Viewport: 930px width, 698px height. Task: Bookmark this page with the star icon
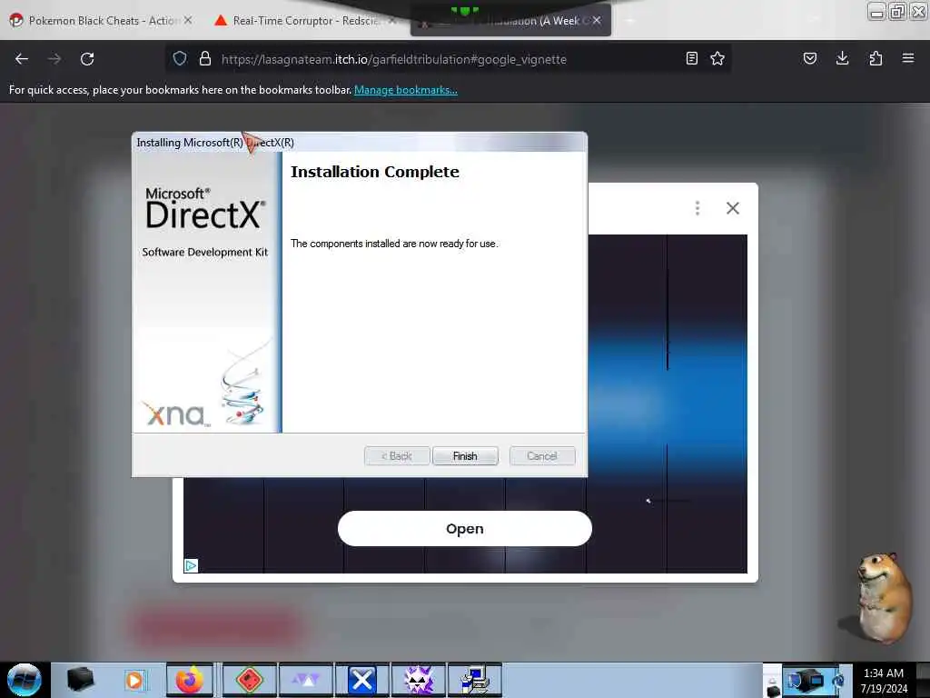717,58
